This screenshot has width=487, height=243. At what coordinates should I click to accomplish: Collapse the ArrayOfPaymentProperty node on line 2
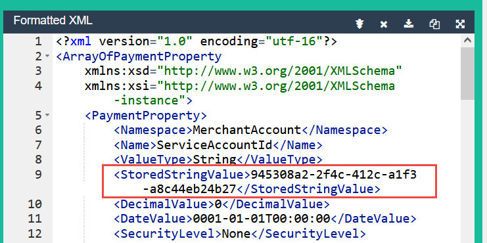coord(47,56)
